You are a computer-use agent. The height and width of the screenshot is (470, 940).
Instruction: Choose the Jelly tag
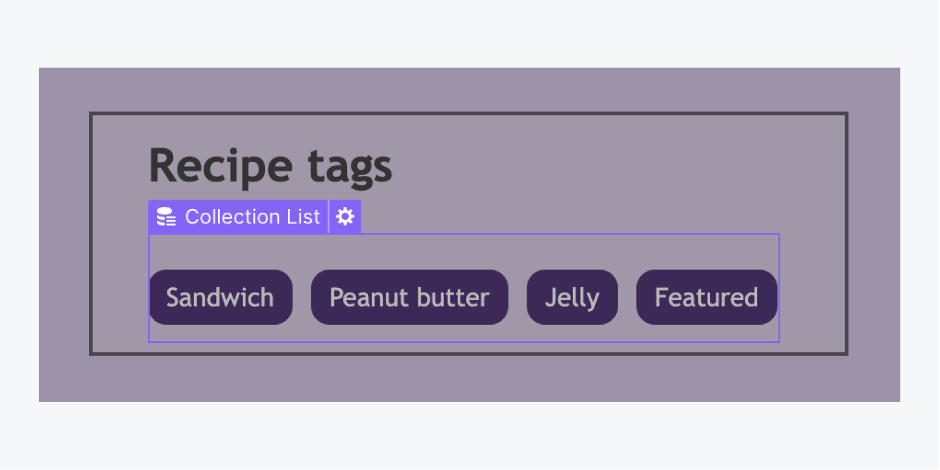(x=572, y=297)
